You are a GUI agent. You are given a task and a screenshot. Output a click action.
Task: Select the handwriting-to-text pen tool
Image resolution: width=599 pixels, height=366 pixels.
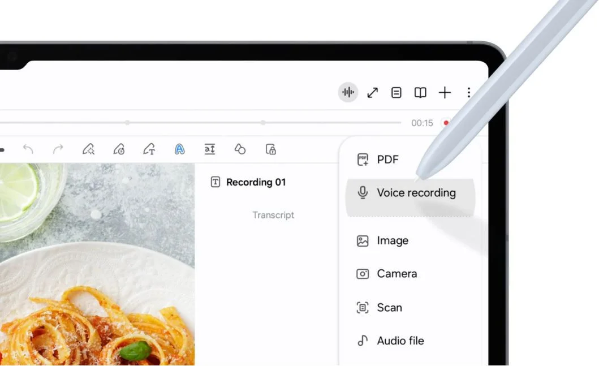point(149,149)
